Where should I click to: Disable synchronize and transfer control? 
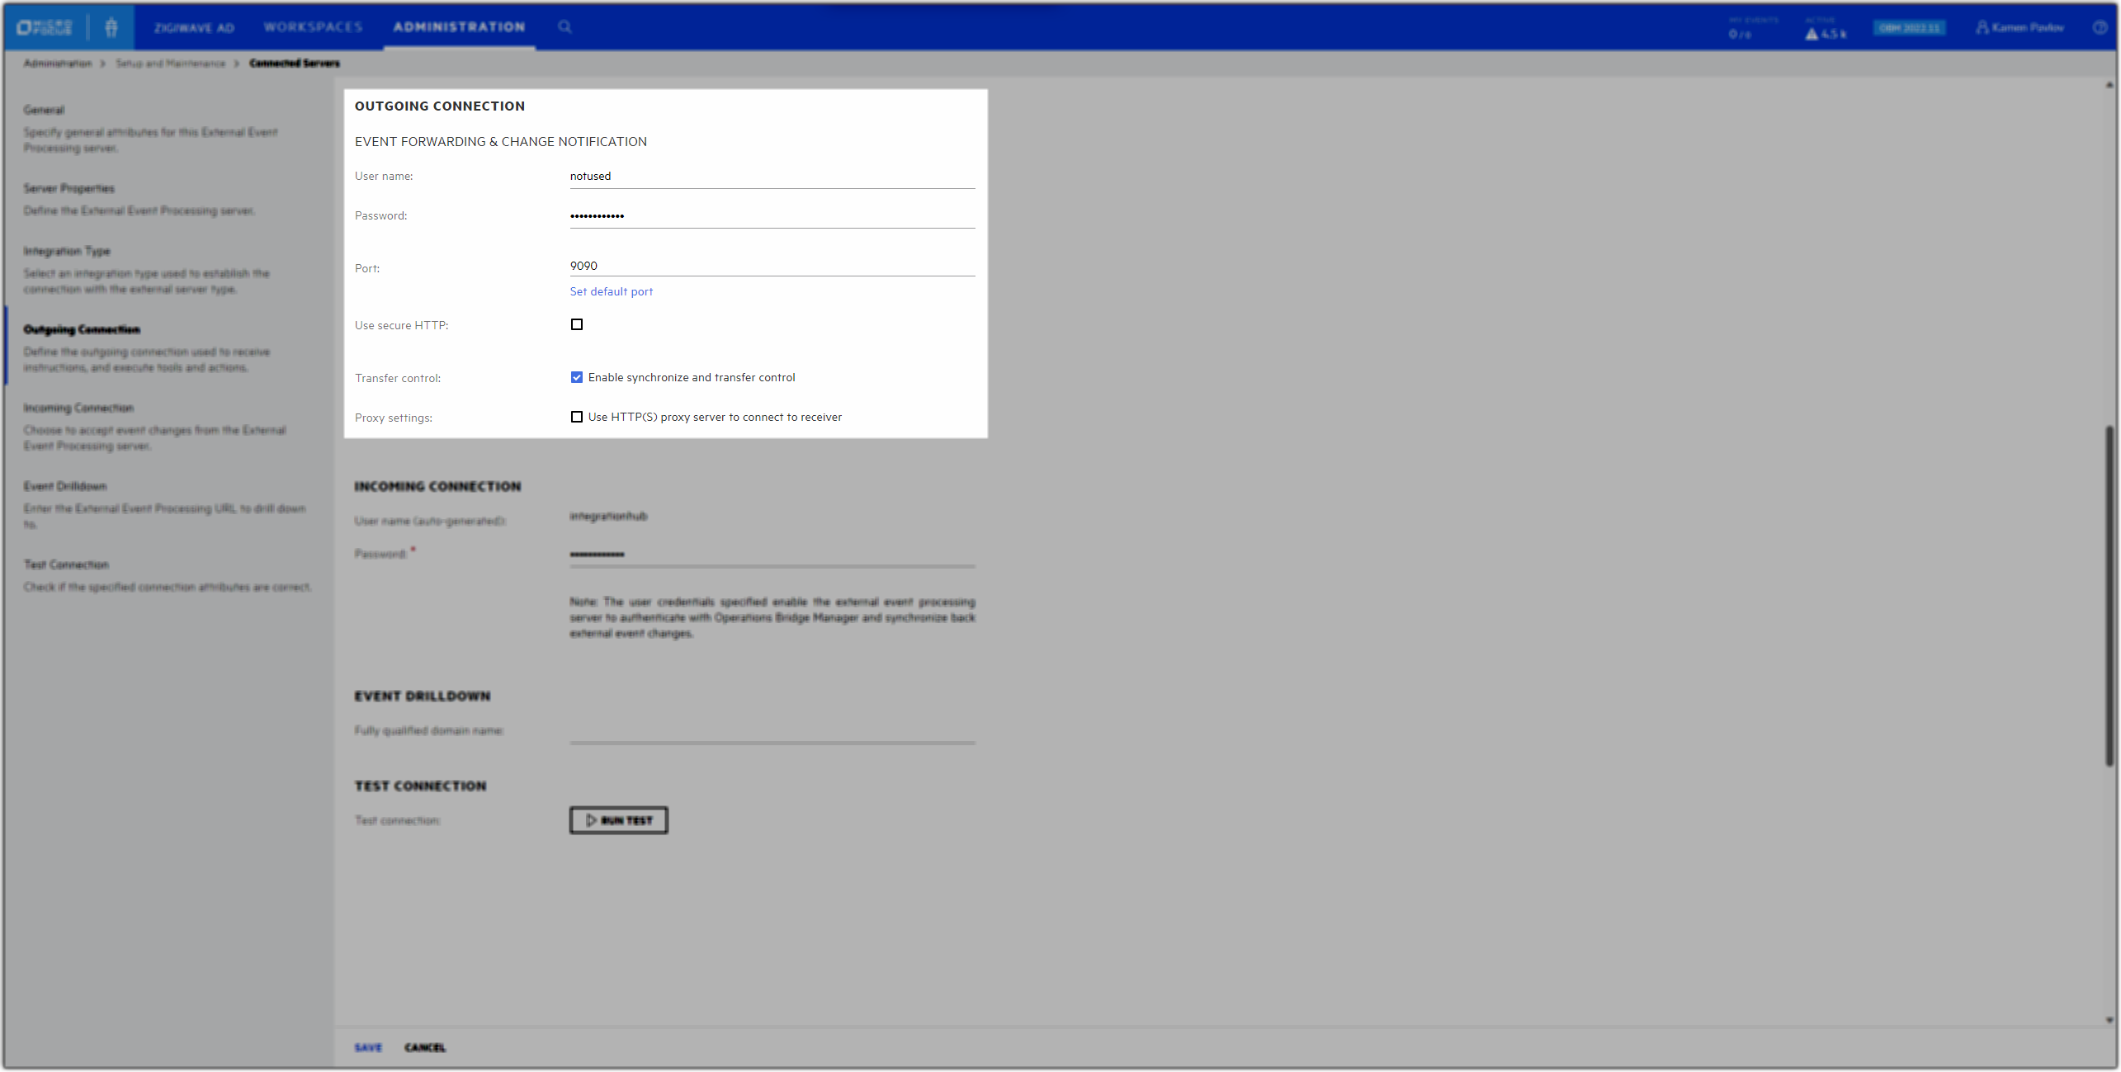pos(577,377)
